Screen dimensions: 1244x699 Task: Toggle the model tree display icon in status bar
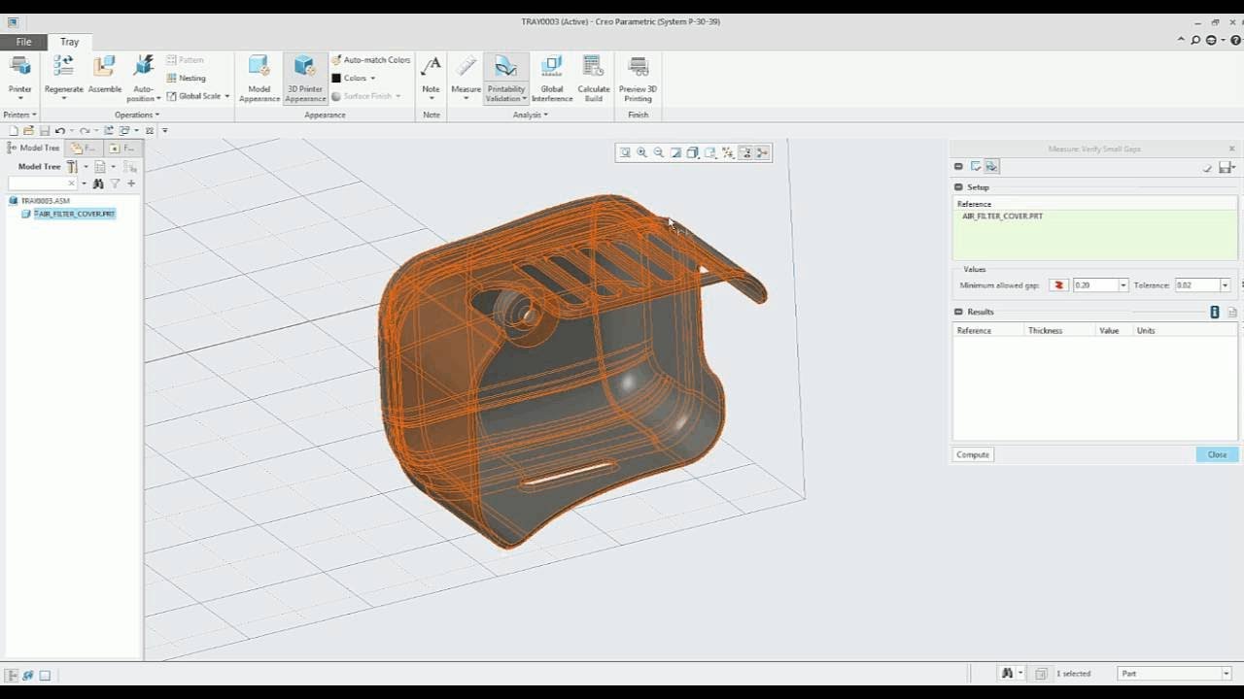13,675
